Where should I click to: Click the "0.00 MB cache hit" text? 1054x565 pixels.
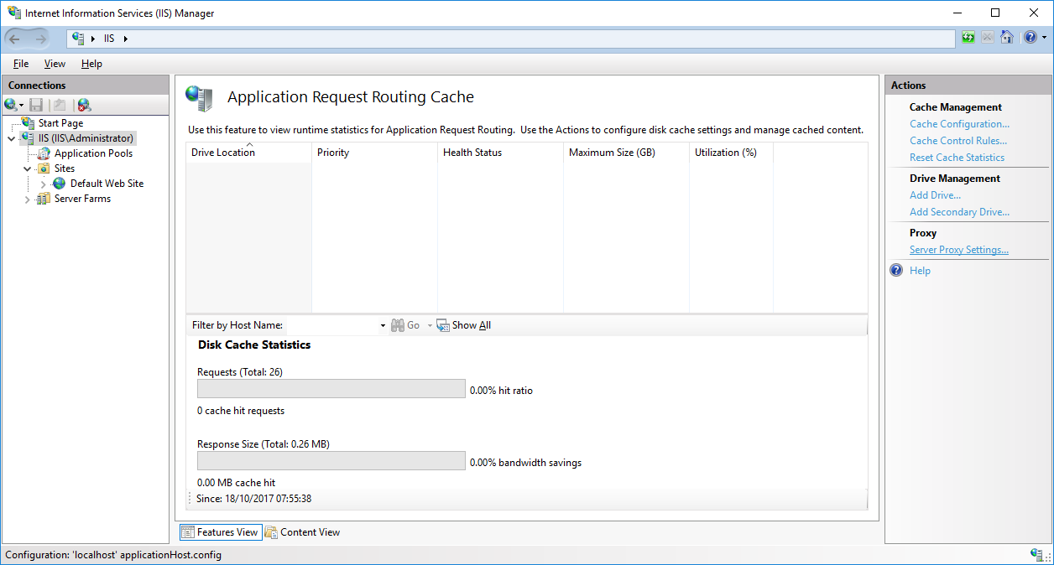click(236, 483)
